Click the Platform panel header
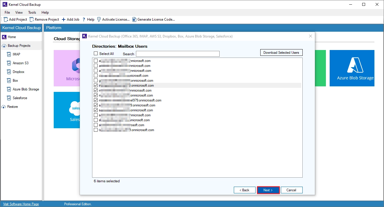 (213, 28)
